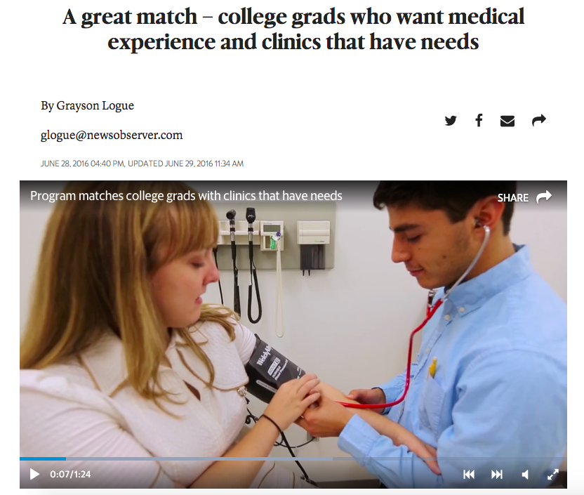The image size is (584, 495).
Task: Open the article share arrow menu
Action: (x=539, y=120)
